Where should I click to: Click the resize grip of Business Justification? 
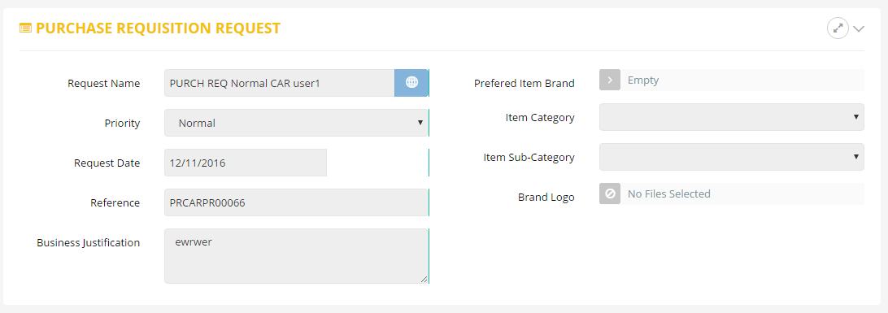423,278
